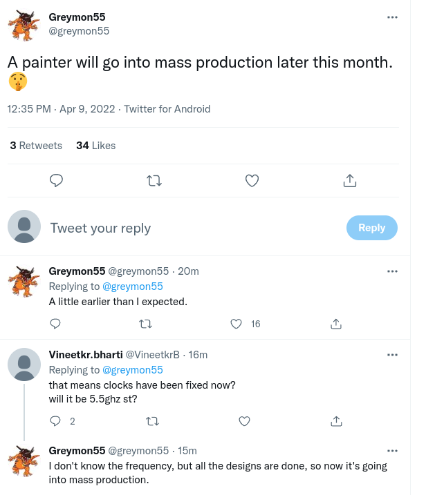View the 34 Likes list

(95, 146)
